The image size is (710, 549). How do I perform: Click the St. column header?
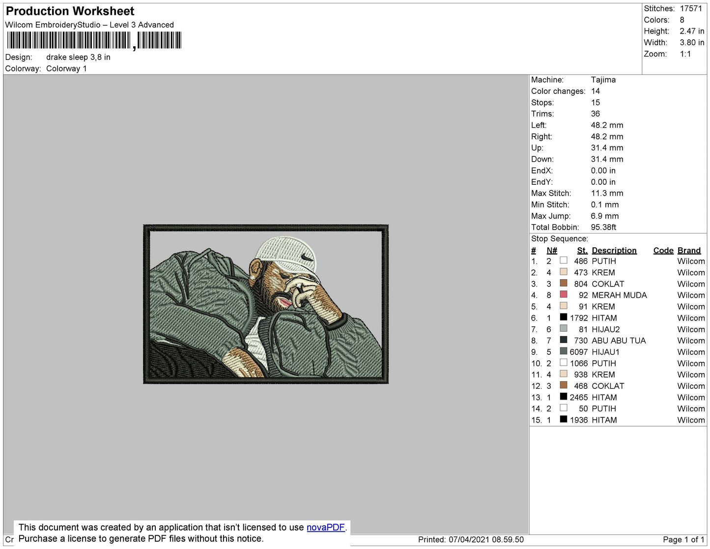(x=582, y=251)
